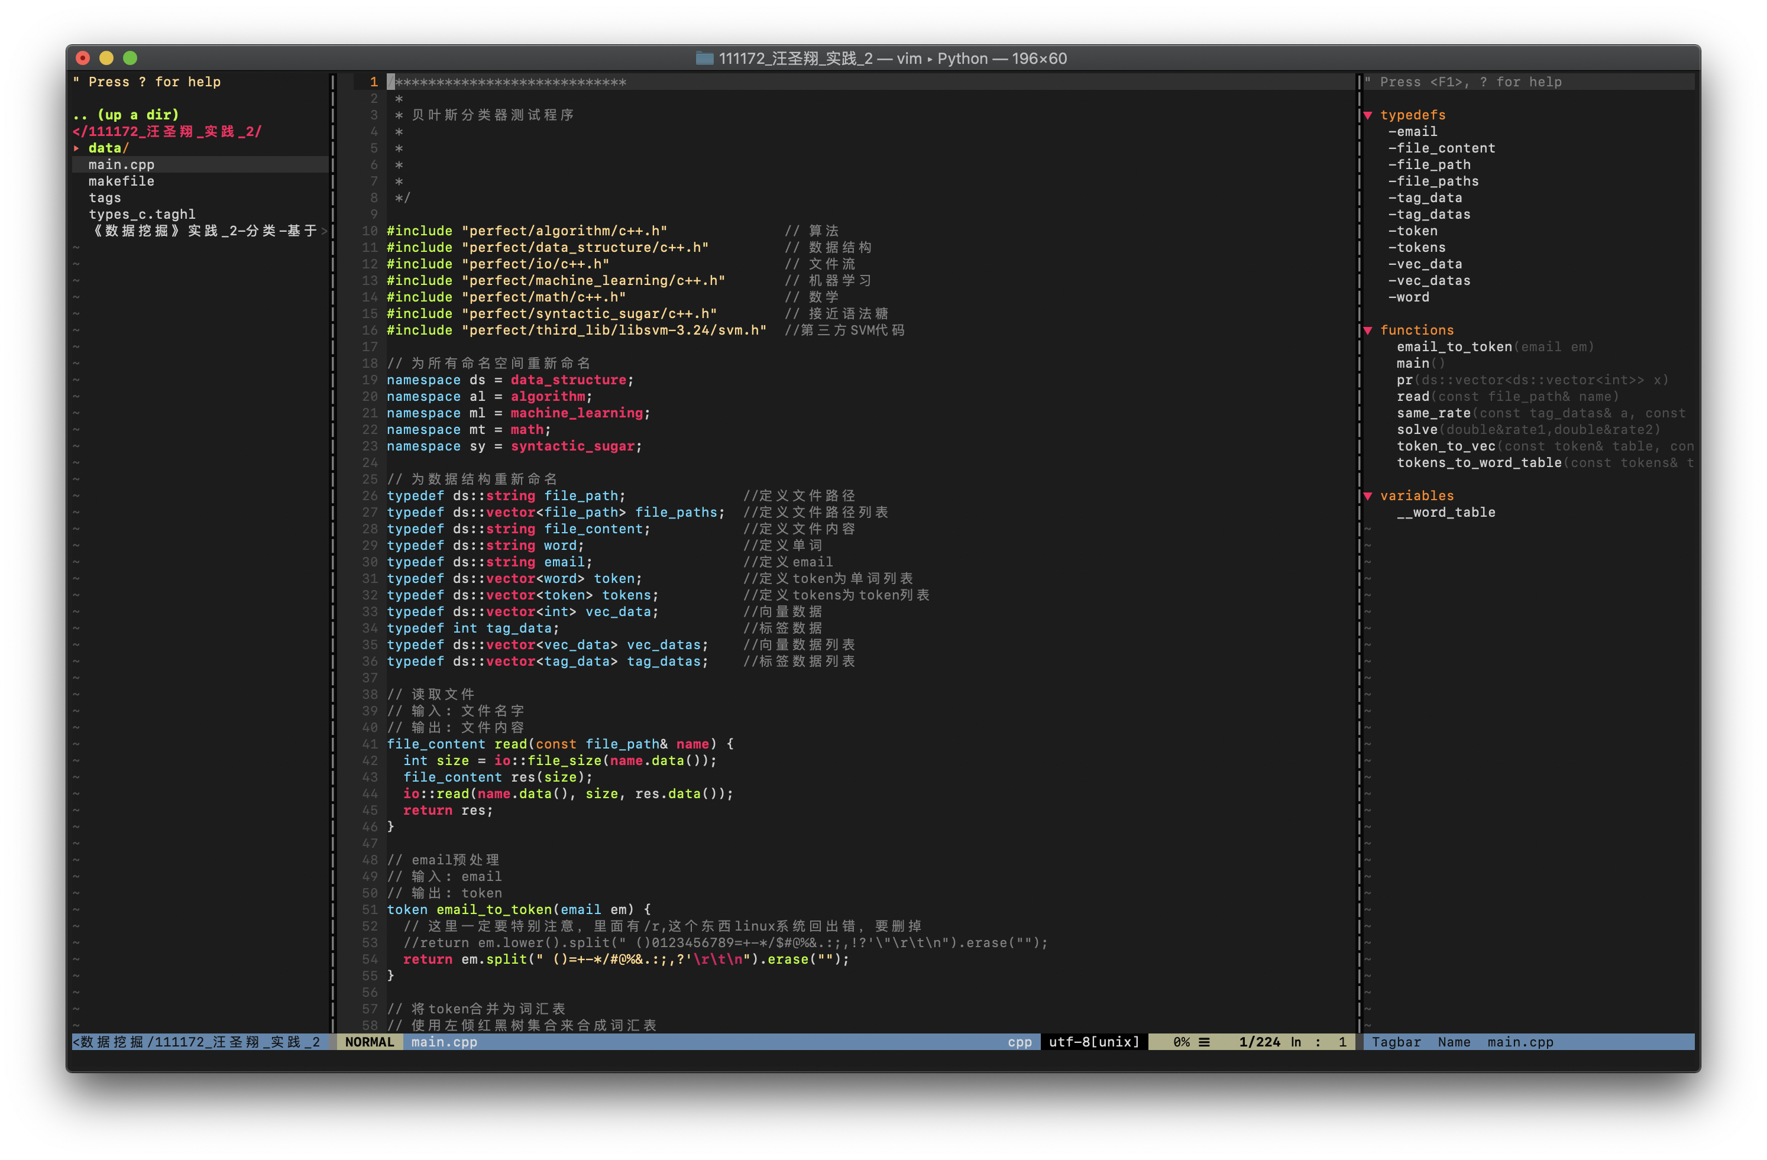Jump to email_to_token function in Tagbar
The image size is (1767, 1160).
coord(1453,346)
